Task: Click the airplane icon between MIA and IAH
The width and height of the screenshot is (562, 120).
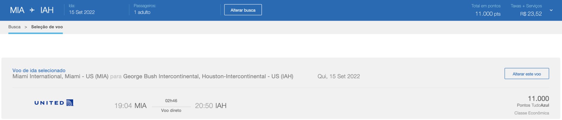Action: pyautogui.click(x=32, y=10)
